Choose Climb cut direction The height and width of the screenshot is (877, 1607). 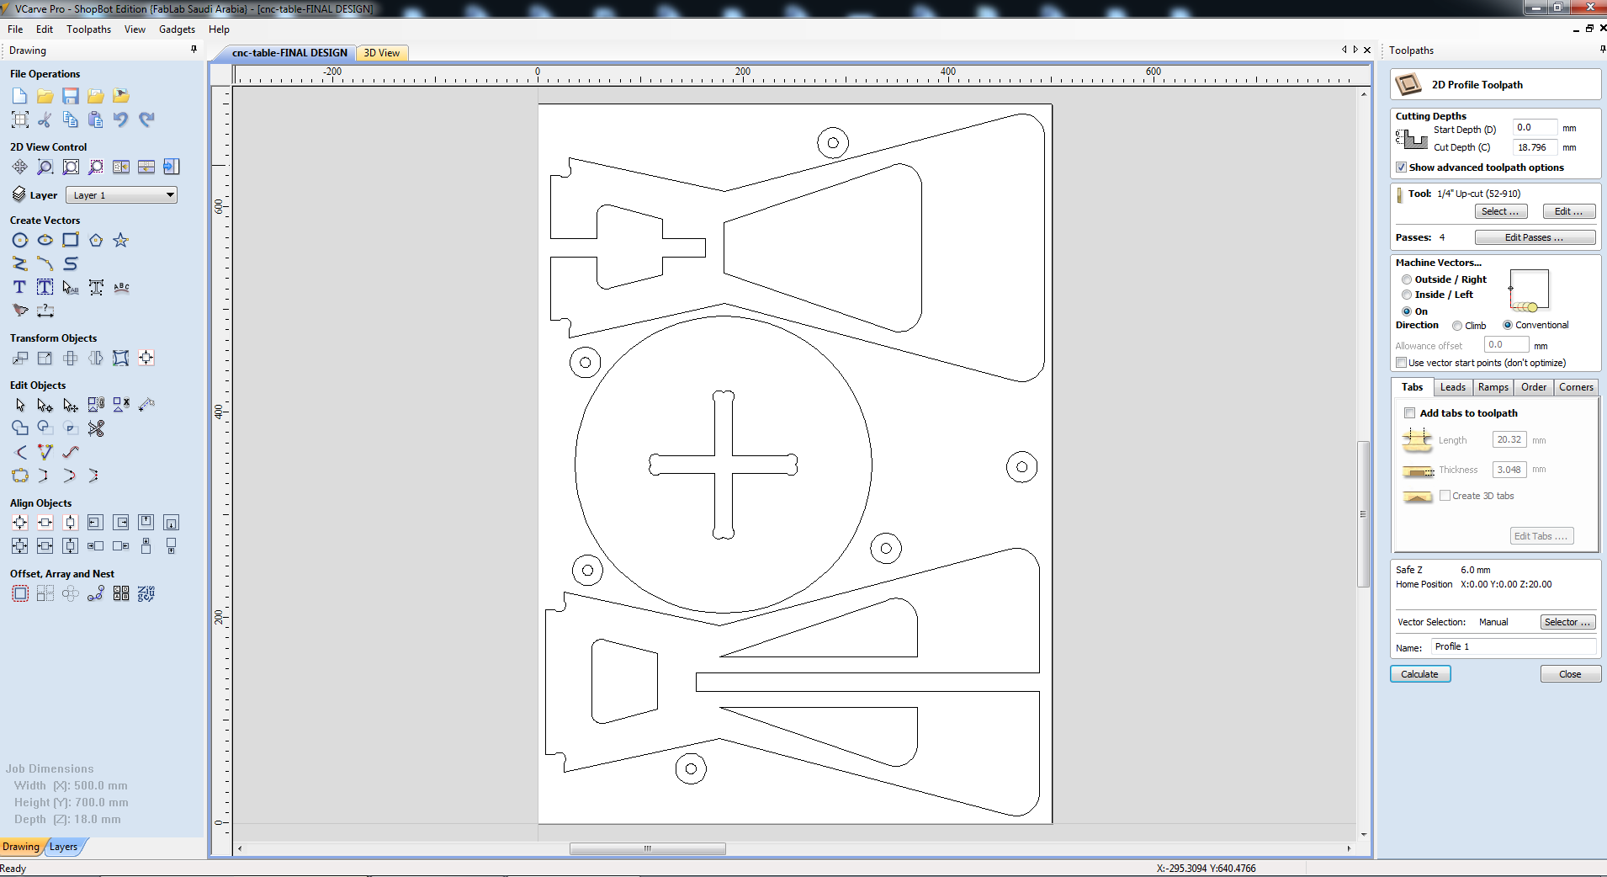pos(1457,326)
